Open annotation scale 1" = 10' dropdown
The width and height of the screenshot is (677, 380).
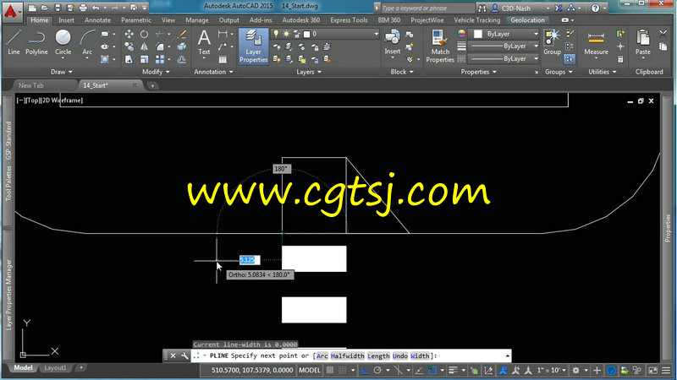coord(552,370)
